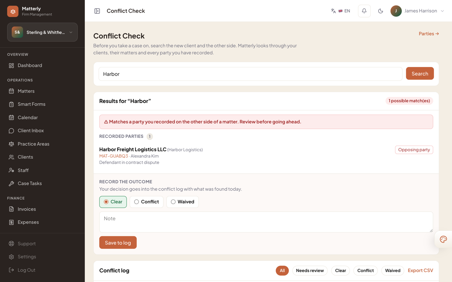Filter conflict log by Conflict
The image size is (452, 282).
coord(365,271)
